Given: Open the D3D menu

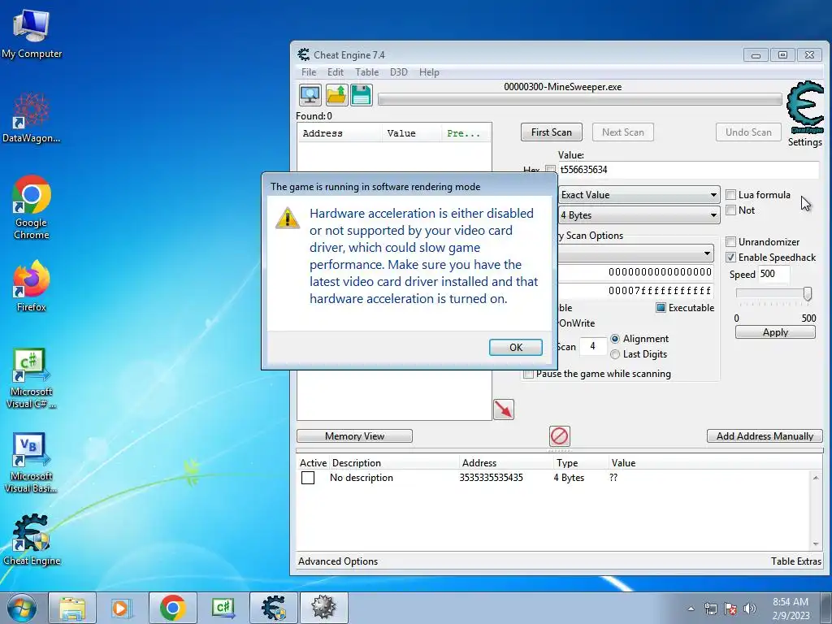Looking at the screenshot, I should click(398, 72).
